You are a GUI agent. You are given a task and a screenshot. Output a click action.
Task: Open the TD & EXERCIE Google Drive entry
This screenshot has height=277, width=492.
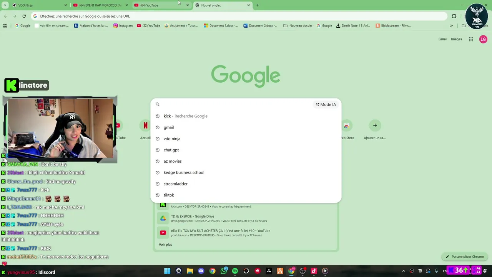[246, 219]
